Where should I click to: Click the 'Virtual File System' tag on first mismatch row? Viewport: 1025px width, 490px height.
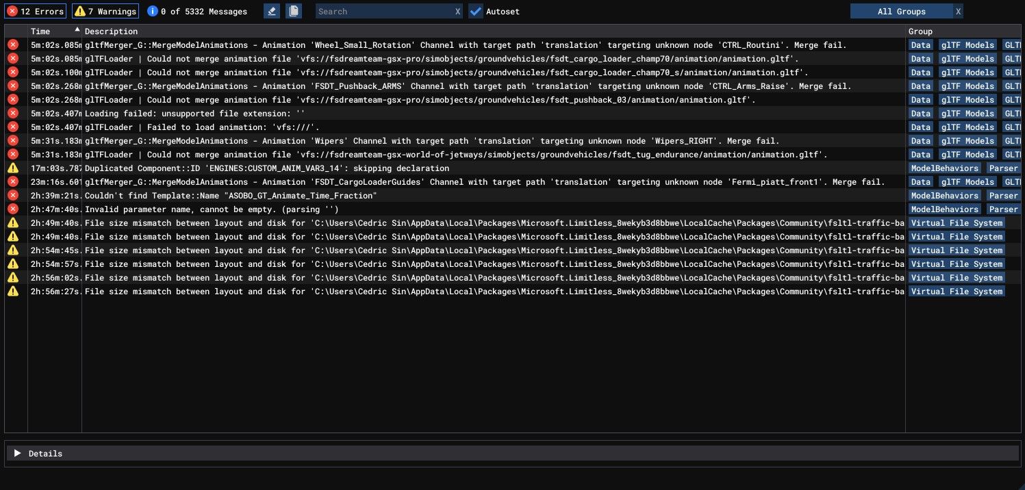[957, 223]
